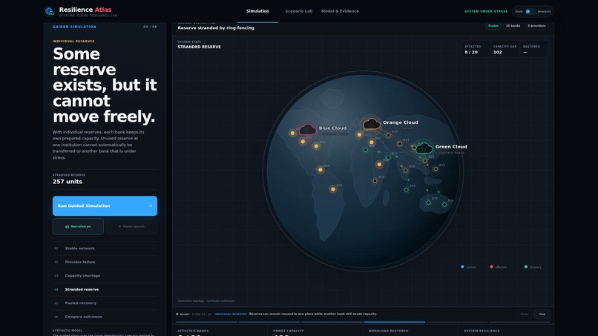This screenshot has height=336, width=598.
Task: Go to step 03 Capacity shortage
Action: (x=105, y=276)
